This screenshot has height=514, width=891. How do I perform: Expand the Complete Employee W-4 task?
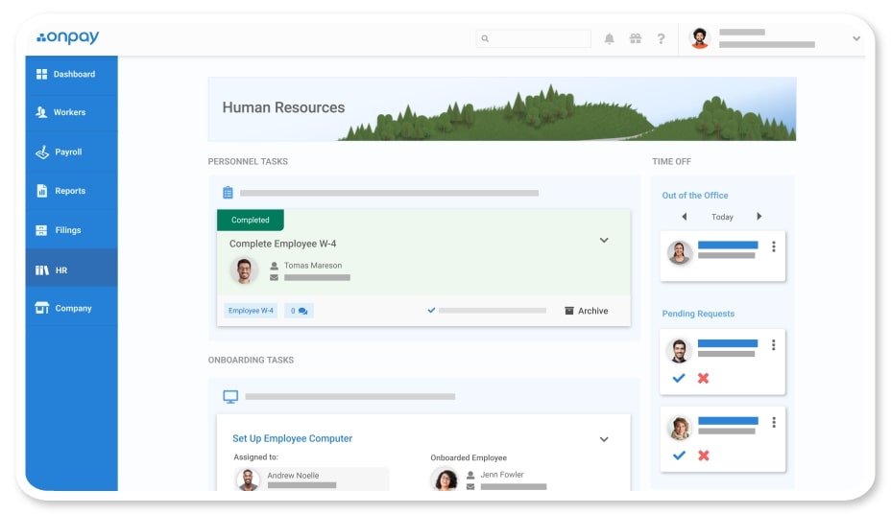click(604, 241)
